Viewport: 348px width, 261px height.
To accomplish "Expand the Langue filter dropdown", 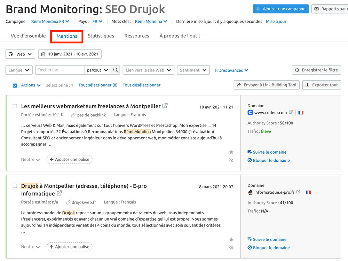I will point(19,70).
